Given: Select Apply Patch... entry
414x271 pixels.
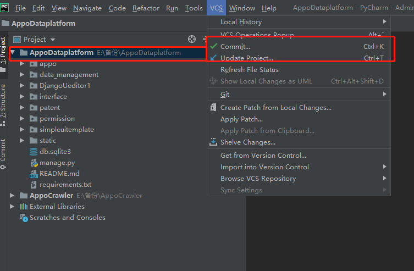Looking at the screenshot, I should coord(299,119).
